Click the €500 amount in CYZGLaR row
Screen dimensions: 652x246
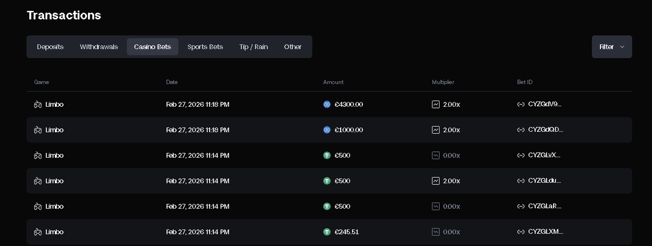click(x=342, y=206)
